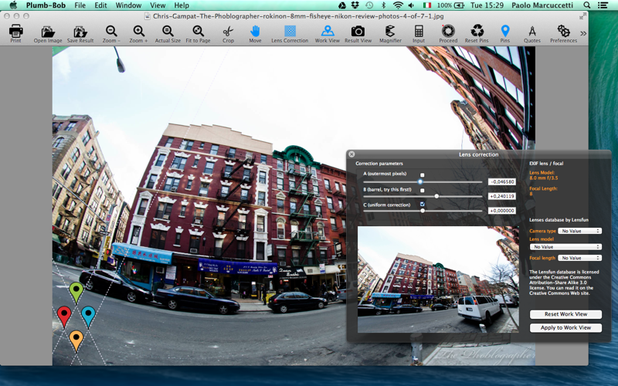Click the Open Image toolbar icon
Image resolution: width=618 pixels, height=386 pixels.
[48, 32]
